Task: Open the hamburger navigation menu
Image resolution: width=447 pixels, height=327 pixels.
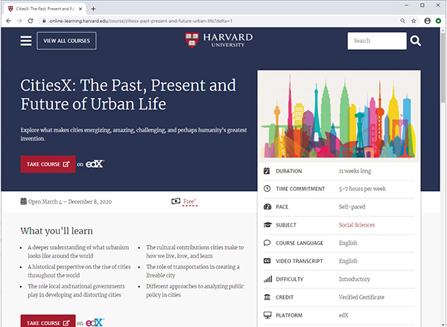Action: tap(26, 41)
